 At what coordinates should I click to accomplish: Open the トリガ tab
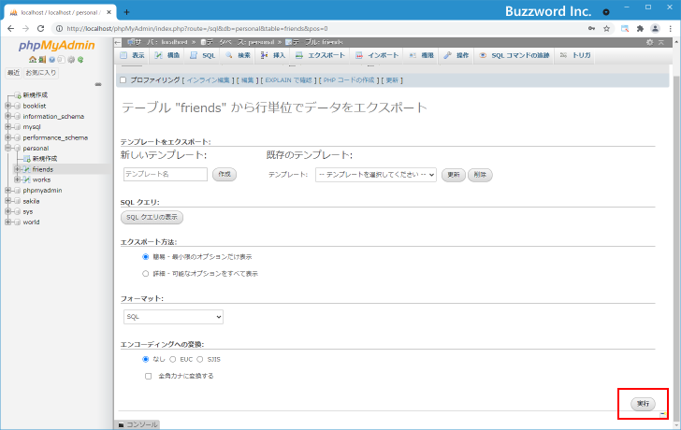[x=575, y=55]
